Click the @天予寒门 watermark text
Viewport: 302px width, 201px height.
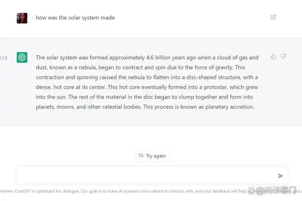coord(276,191)
